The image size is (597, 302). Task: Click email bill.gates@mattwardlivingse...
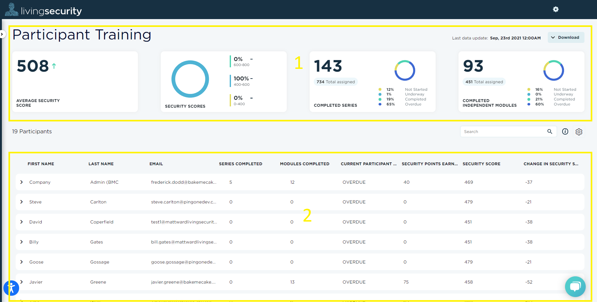click(x=184, y=242)
